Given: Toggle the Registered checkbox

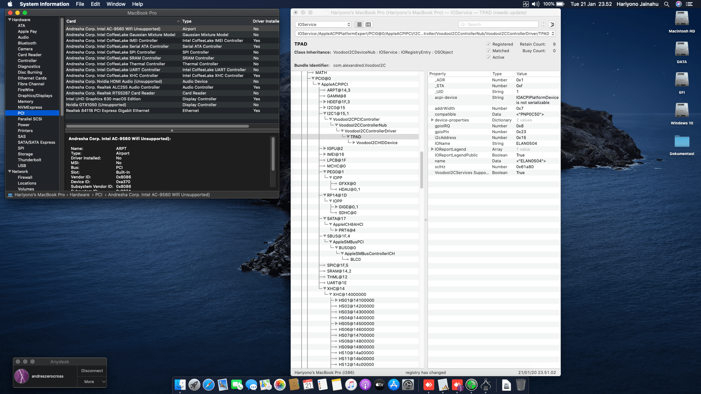Looking at the screenshot, I should [x=489, y=44].
